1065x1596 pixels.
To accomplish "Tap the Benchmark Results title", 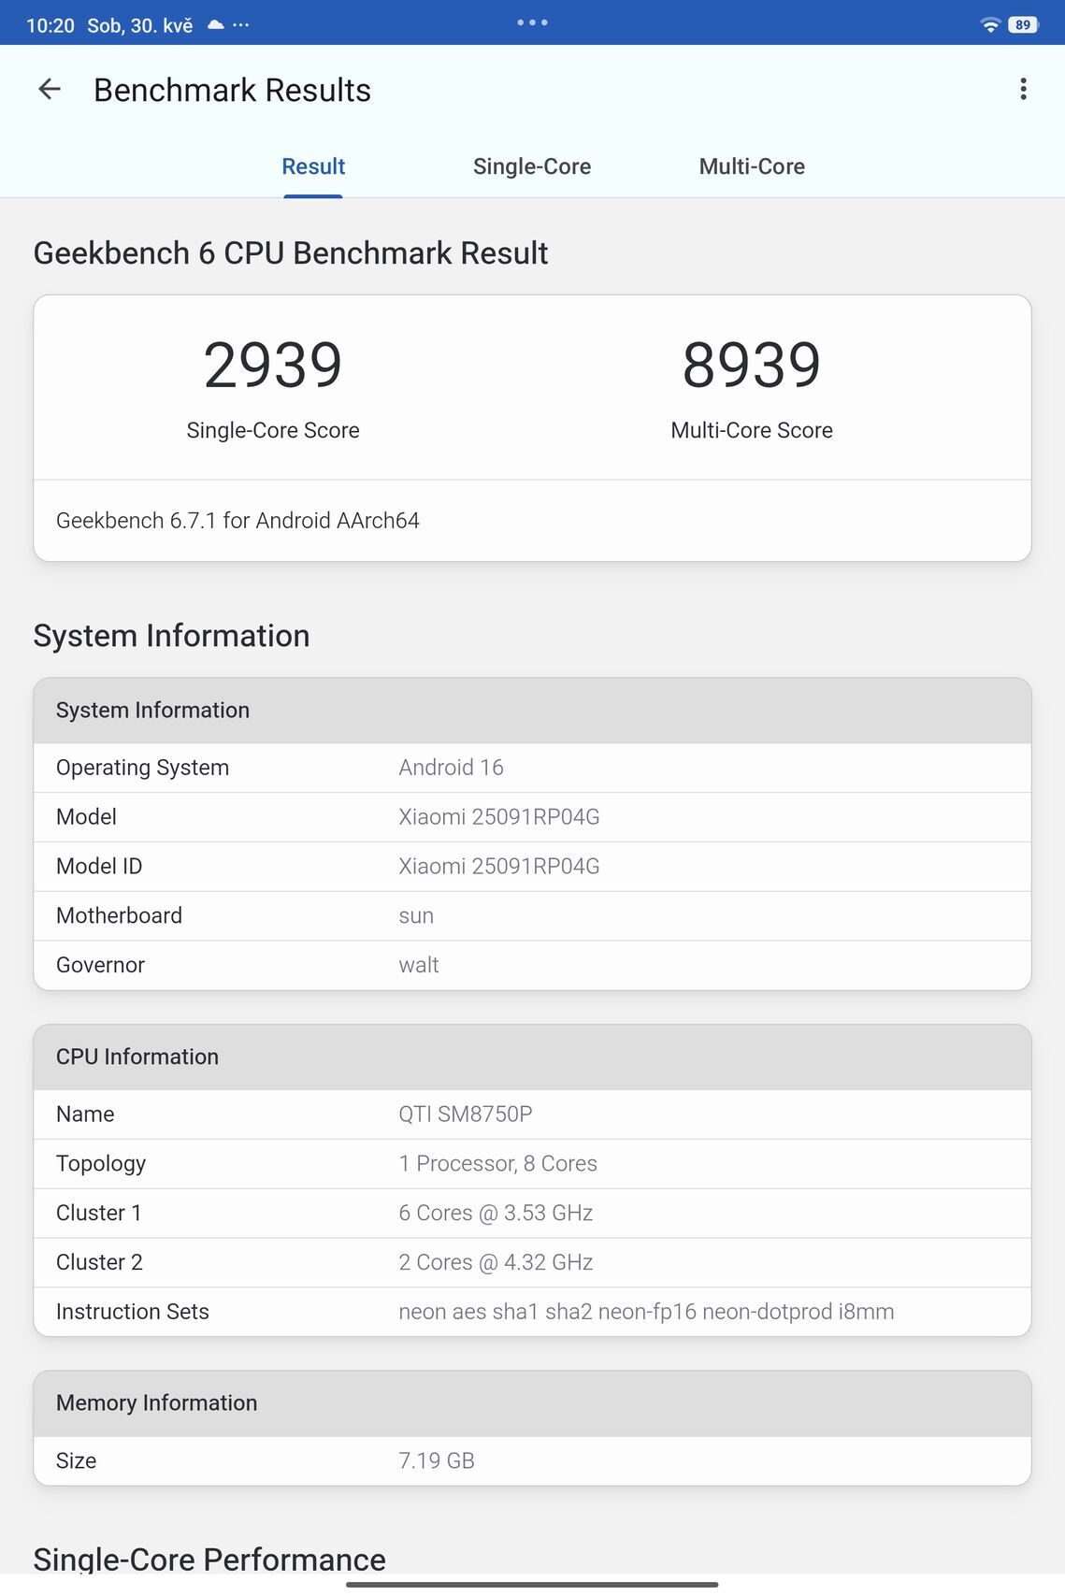I will pos(232,90).
